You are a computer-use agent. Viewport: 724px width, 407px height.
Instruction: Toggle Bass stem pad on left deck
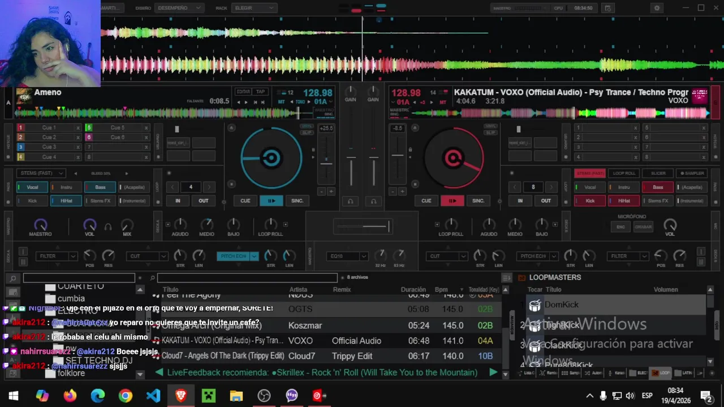100,187
